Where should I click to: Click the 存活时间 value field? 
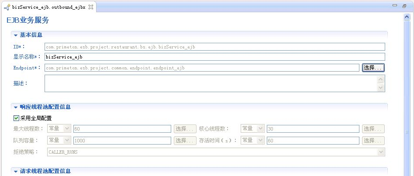click(313, 141)
